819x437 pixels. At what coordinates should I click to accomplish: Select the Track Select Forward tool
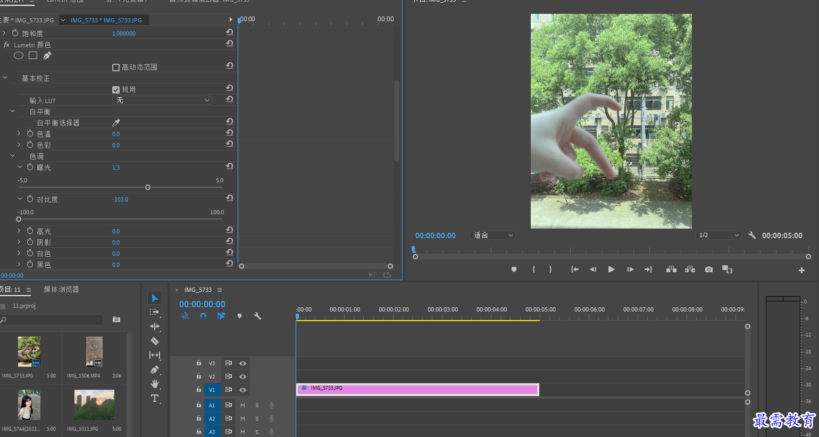(155, 312)
